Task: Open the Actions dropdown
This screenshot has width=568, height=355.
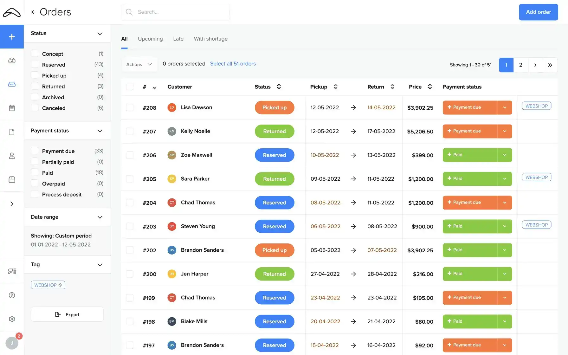Action: 139,64
